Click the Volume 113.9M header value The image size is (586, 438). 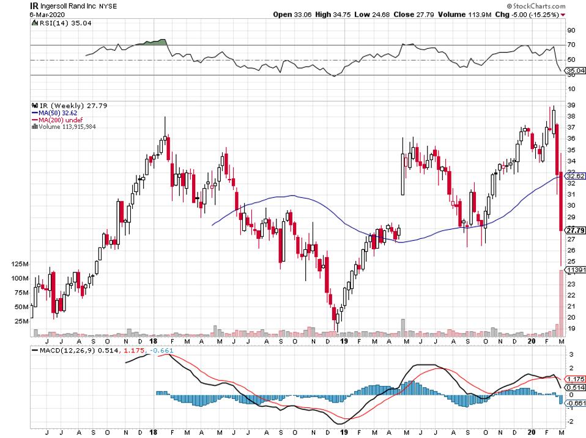pos(464,15)
